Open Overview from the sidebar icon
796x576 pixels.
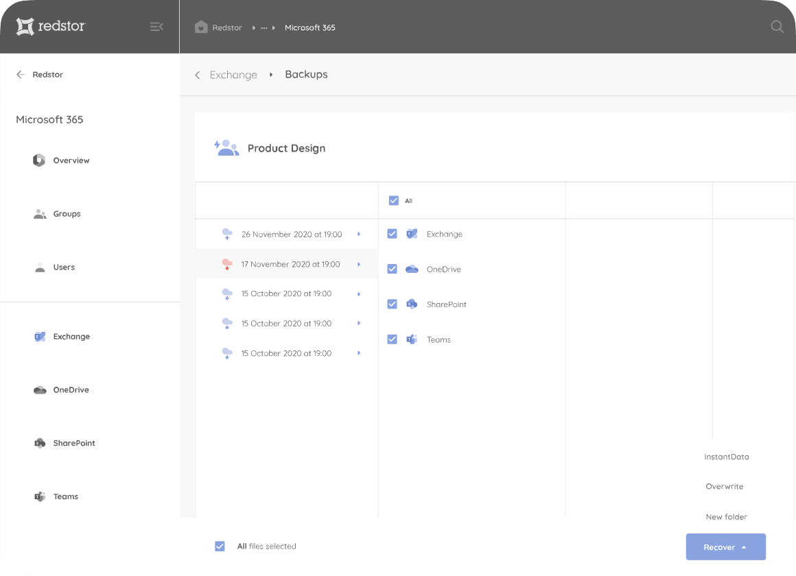click(39, 160)
